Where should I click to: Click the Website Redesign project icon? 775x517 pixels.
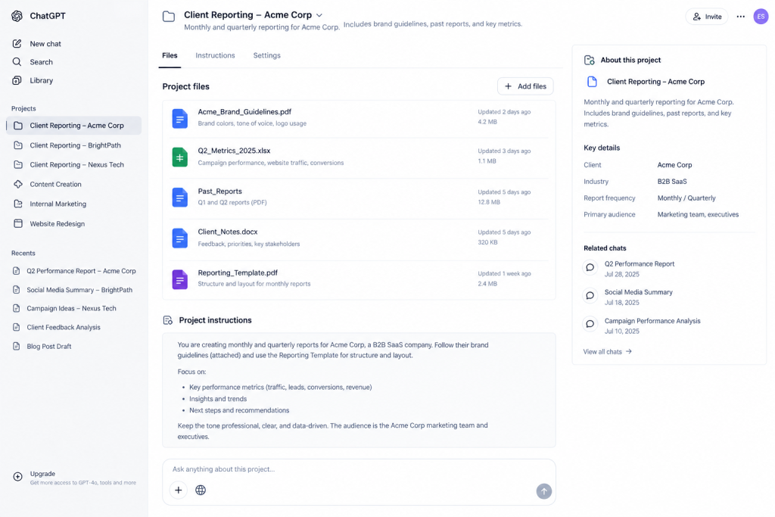coord(18,223)
